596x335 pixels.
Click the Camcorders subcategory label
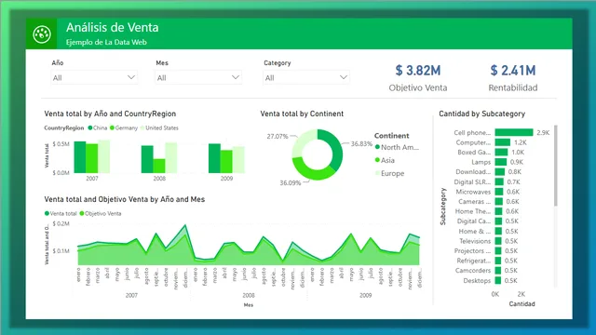click(473, 271)
